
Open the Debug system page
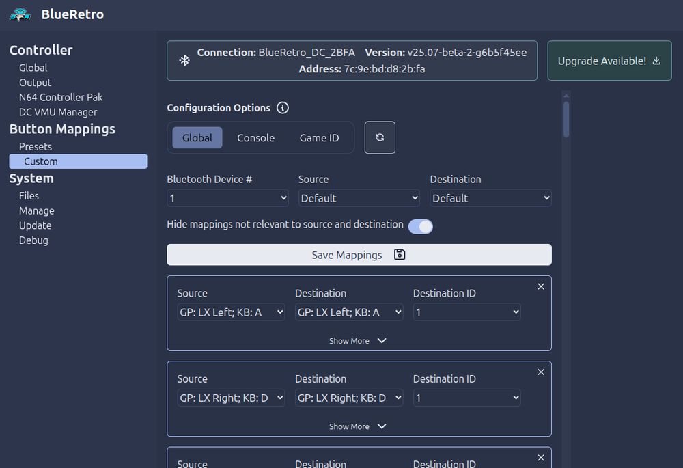coord(33,240)
